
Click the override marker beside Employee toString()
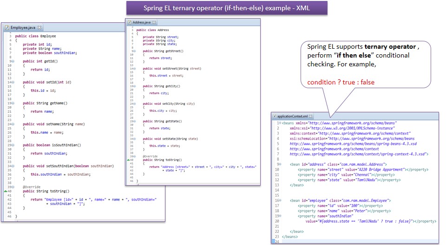tap(6, 191)
